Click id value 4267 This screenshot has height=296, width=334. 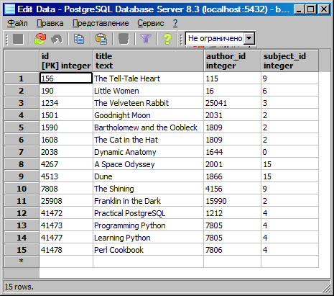pyautogui.click(x=66, y=164)
